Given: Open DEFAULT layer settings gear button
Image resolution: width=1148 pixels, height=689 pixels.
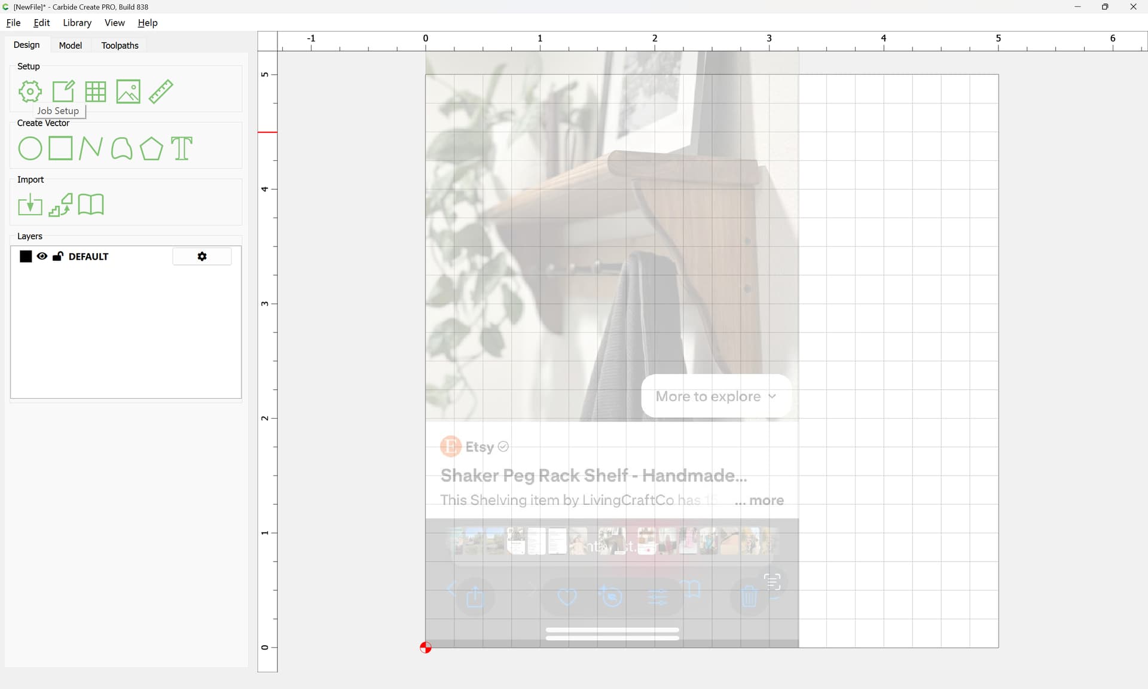Looking at the screenshot, I should pyautogui.click(x=202, y=257).
